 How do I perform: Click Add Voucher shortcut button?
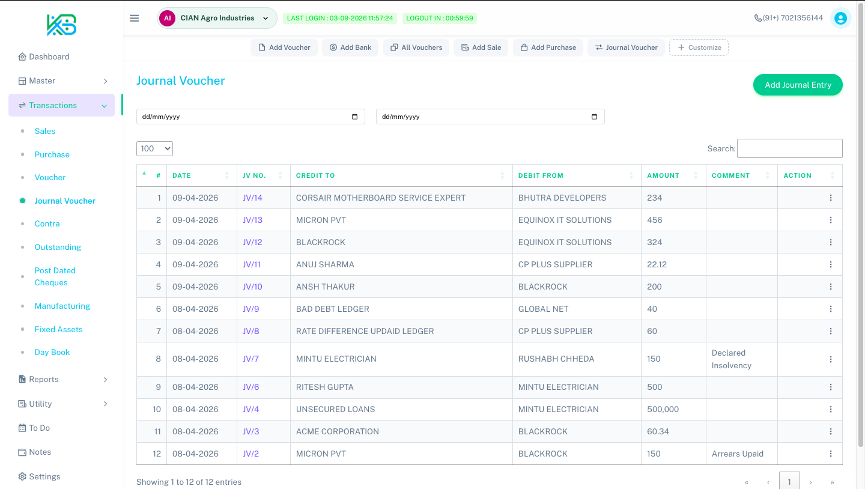(284, 47)
